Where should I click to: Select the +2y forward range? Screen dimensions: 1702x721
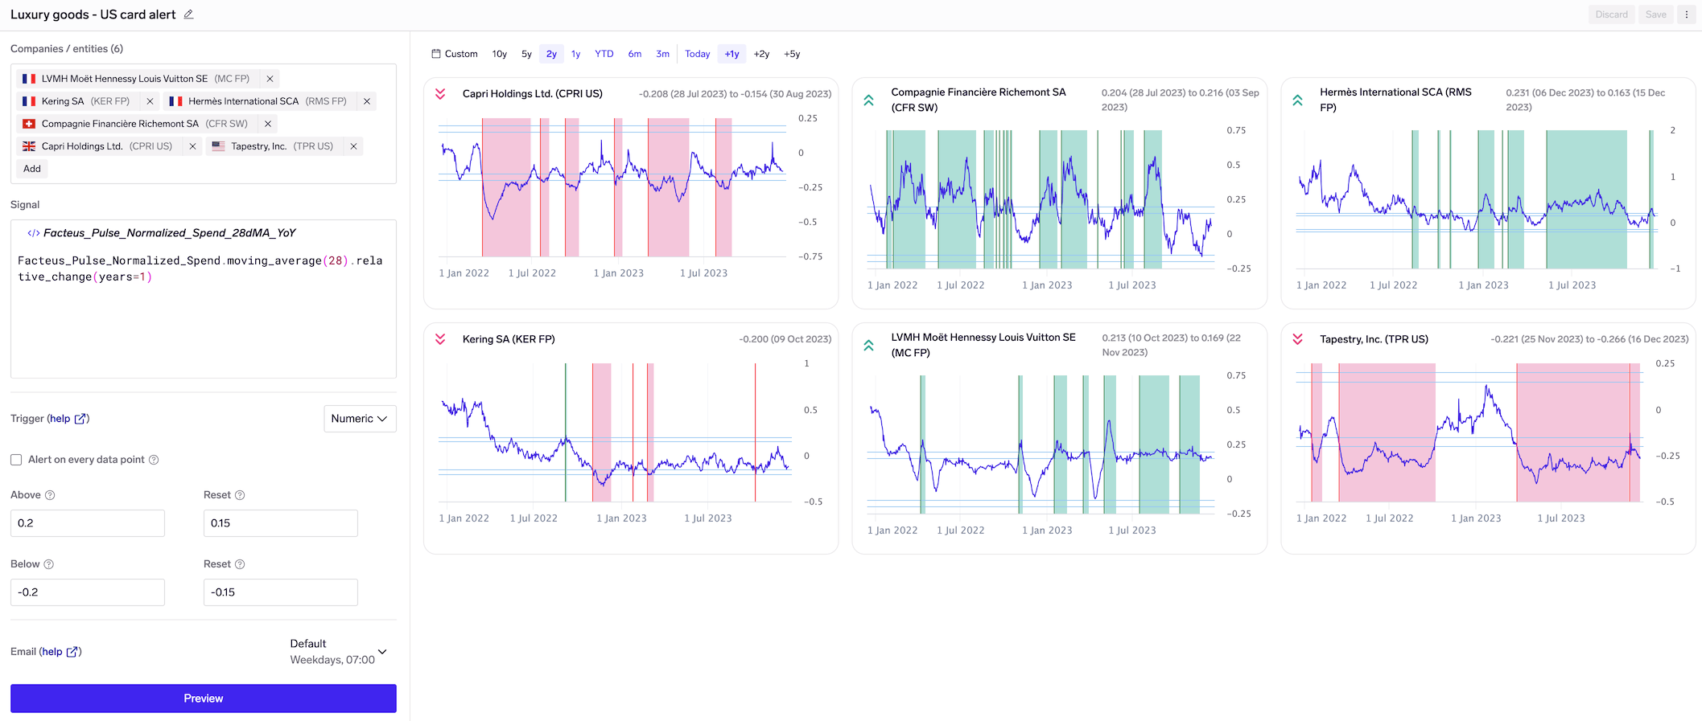click(x=761, y=54)
